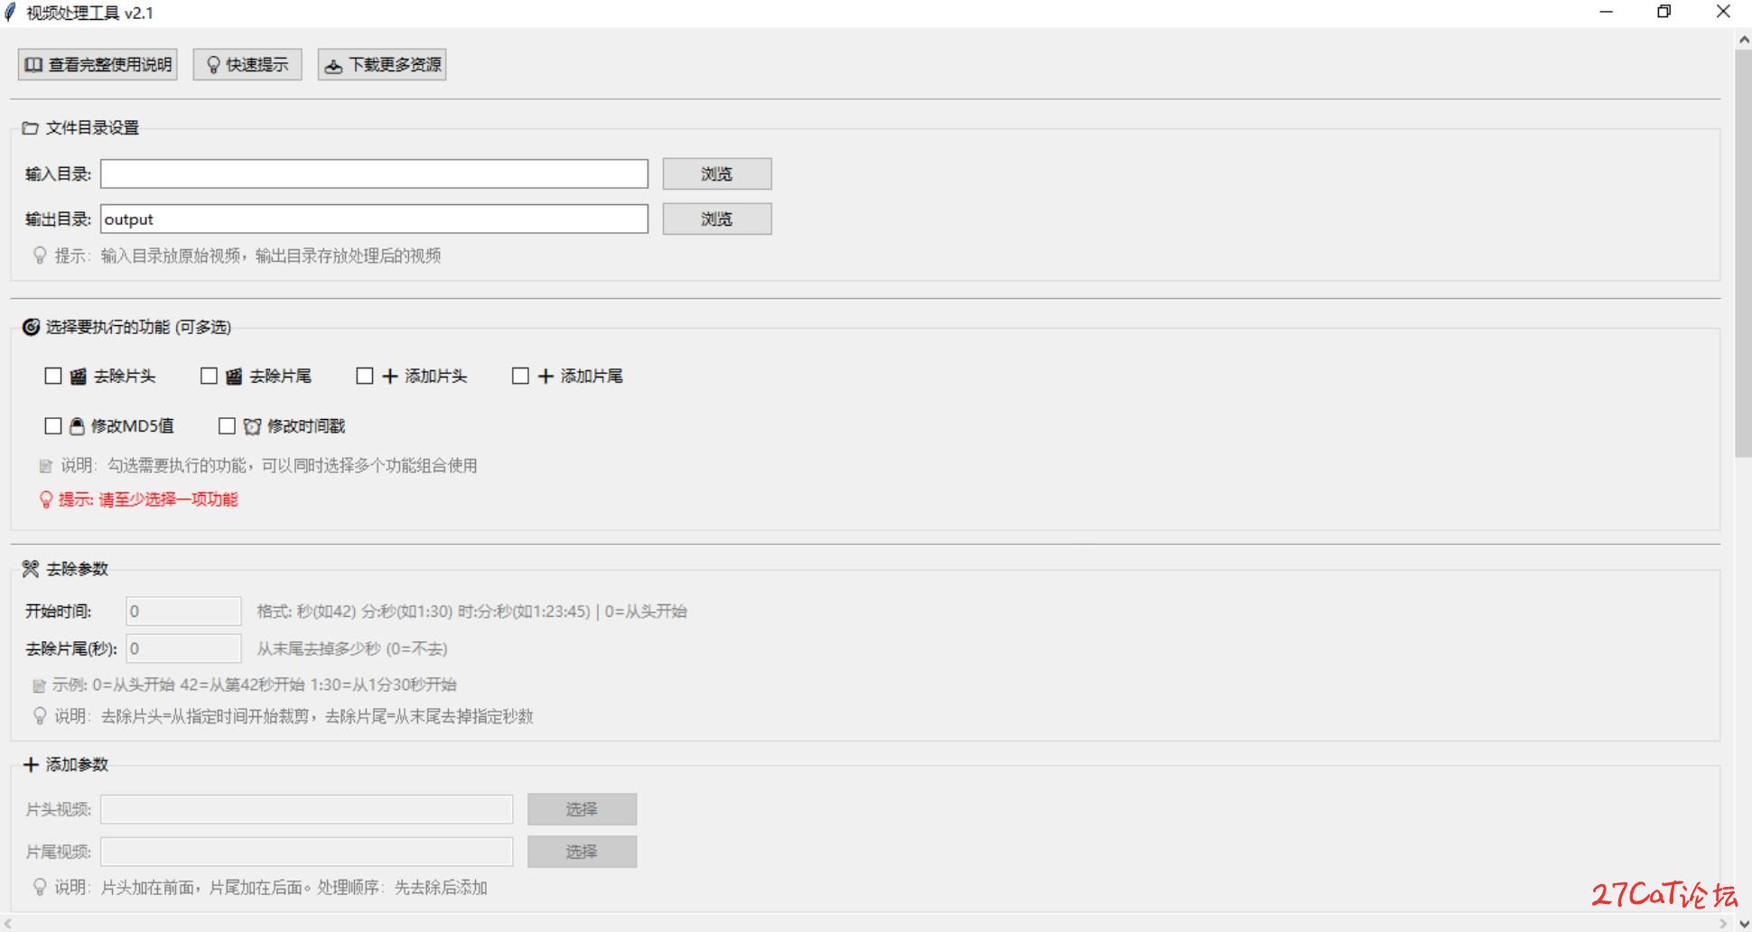
Task: Close the 视频处理工具 v2.1 window
Action: click(1723, 13)
